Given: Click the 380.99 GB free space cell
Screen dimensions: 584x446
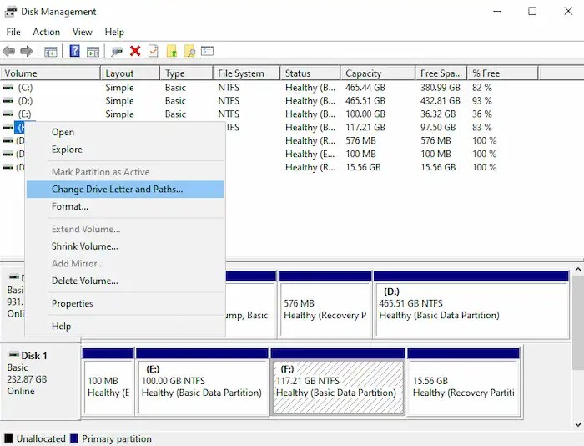Looking at the screenshot, I should tap(441, 88).
